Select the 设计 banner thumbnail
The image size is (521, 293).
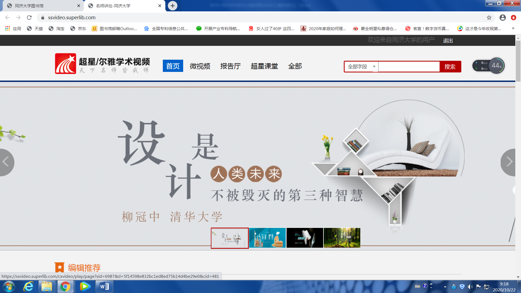point(230,238)
